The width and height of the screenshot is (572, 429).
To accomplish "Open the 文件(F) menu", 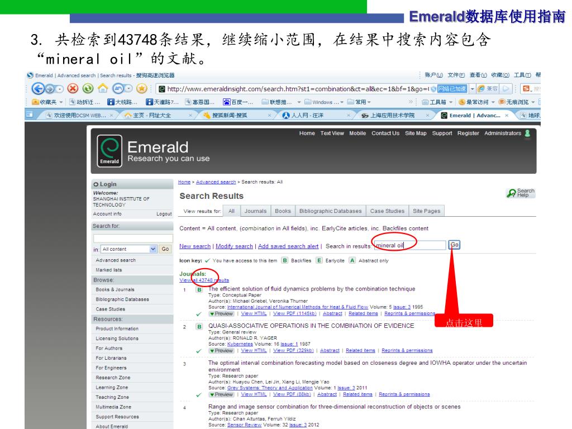I will [456, 75].
